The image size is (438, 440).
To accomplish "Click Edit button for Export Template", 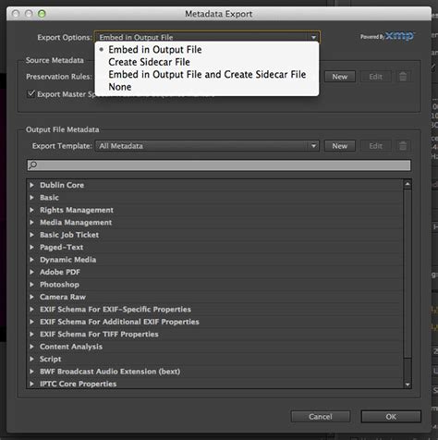I will 376,146.
